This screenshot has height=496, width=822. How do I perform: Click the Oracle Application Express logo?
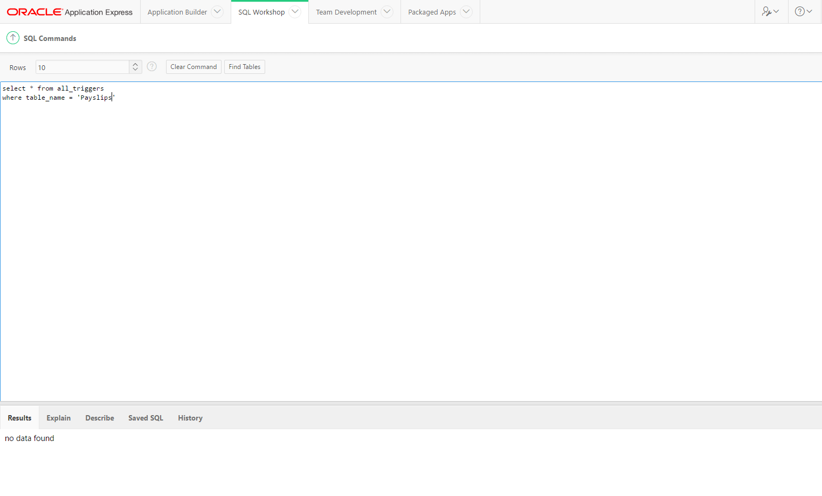pos(69,11)
